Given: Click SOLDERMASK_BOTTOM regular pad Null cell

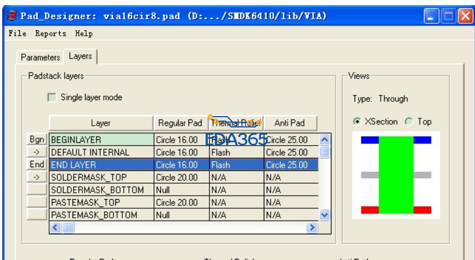Looking at the screenshot, I should click(x=182, y=189).
